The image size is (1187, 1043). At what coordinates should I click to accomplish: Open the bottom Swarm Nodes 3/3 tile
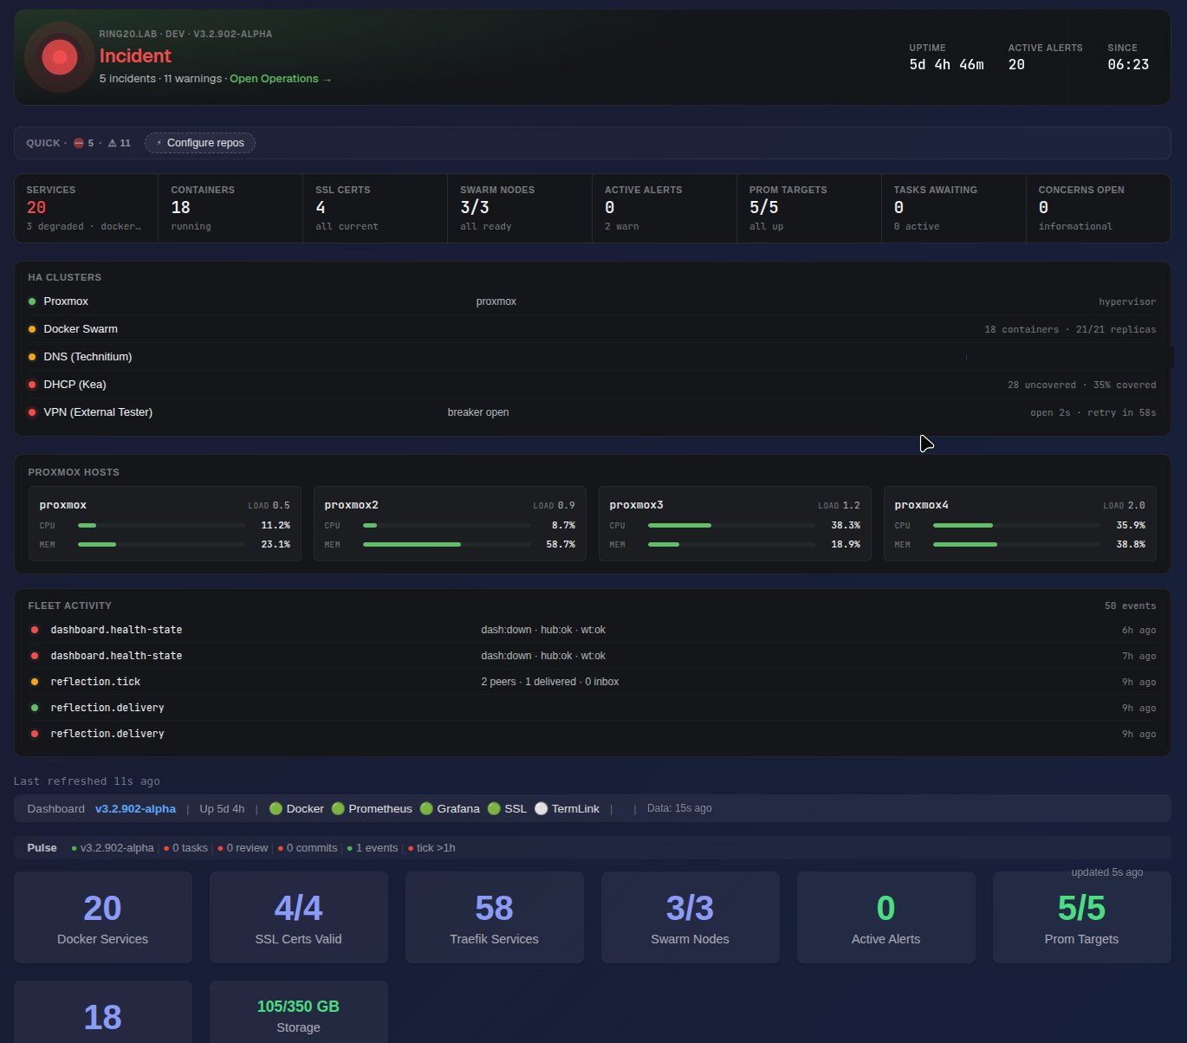691,917
